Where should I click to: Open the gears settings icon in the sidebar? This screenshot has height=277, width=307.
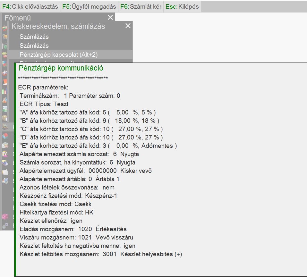(x=5, y=226)
